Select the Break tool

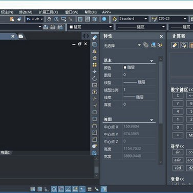coord(94,119)
